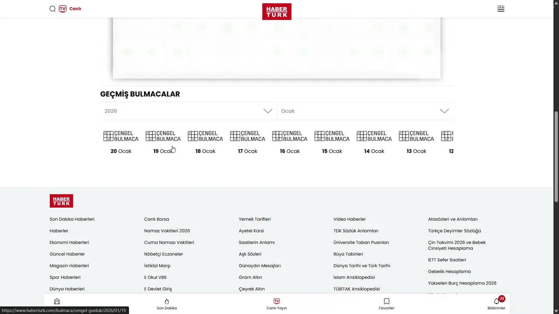Open Canlı Yayın TV icon in bottom bar

tap(276, 301)
